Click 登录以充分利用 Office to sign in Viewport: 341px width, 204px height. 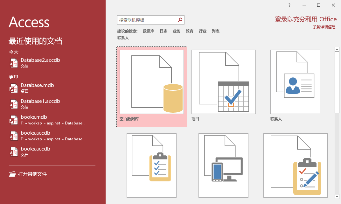tap(305, 19)
